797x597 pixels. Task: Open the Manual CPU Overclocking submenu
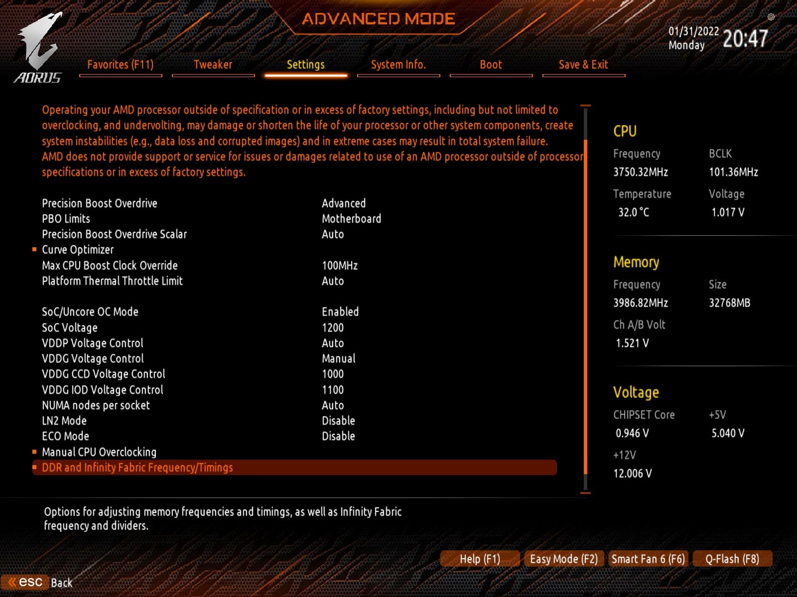[x=99, y=452]
